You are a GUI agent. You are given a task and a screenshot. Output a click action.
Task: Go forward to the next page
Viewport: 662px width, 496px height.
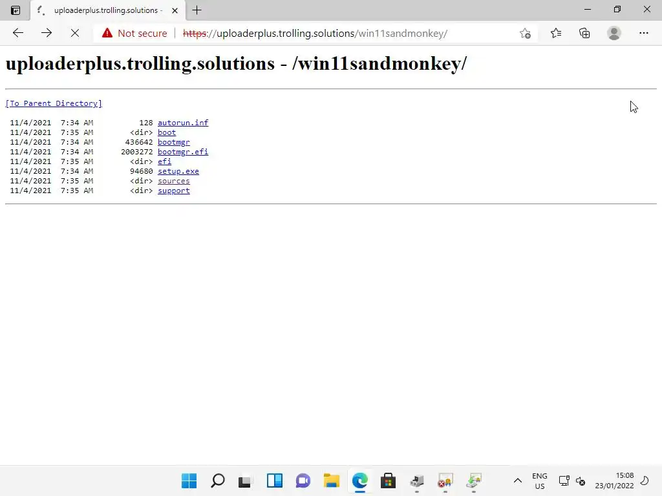(x=47, y=33)
